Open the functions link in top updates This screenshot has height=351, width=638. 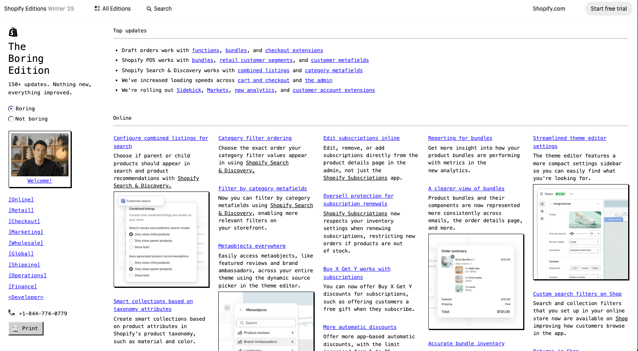coord(206,50)
